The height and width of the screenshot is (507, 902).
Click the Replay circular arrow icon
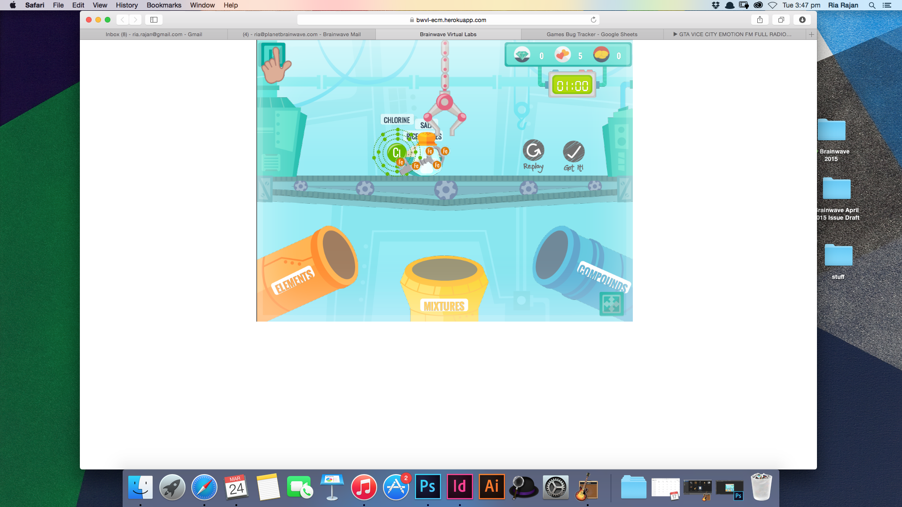click(533, 151)
